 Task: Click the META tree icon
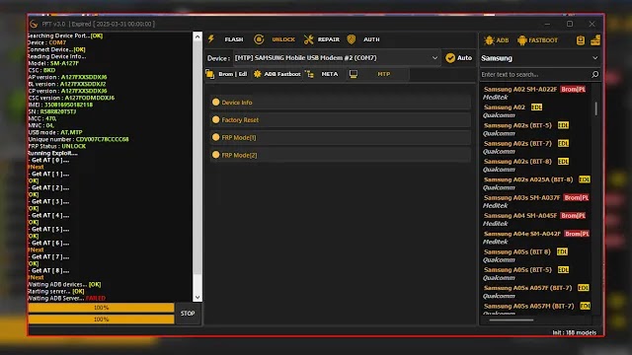click(x=309, y=74)
